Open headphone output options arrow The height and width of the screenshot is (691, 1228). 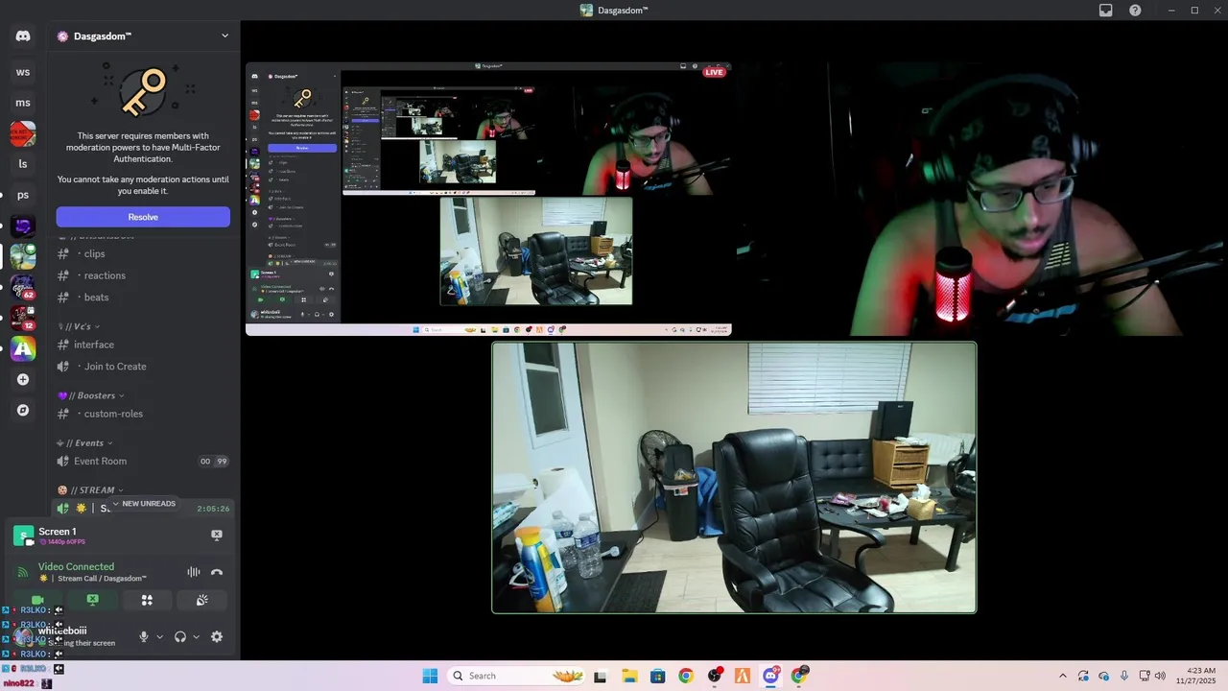(196, 636)
